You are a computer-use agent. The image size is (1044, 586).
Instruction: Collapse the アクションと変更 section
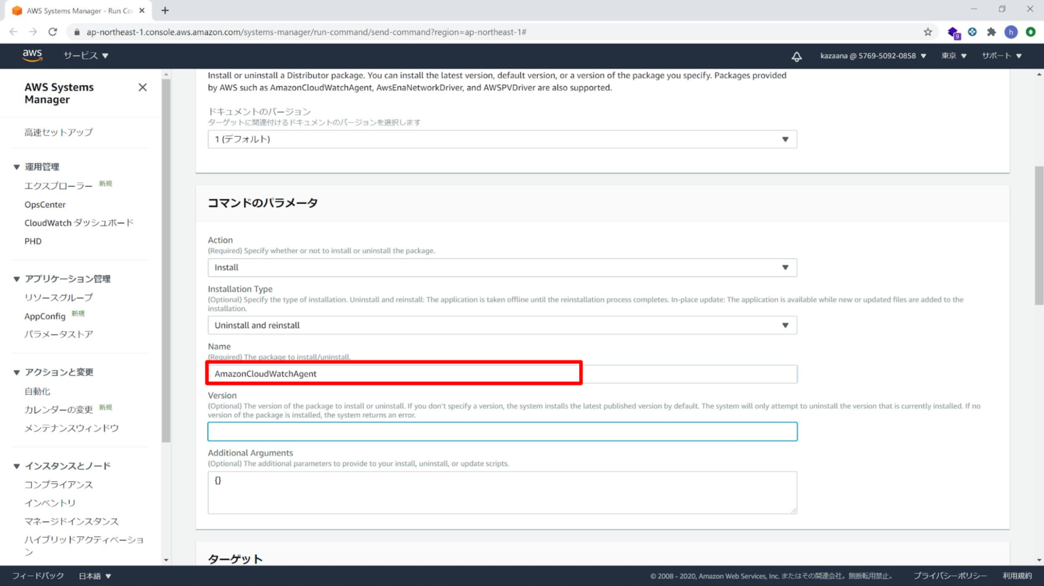17,373
